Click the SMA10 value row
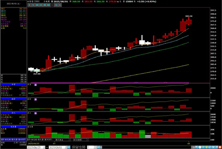The width and height of the screenshot is (222, 149). 13,11
